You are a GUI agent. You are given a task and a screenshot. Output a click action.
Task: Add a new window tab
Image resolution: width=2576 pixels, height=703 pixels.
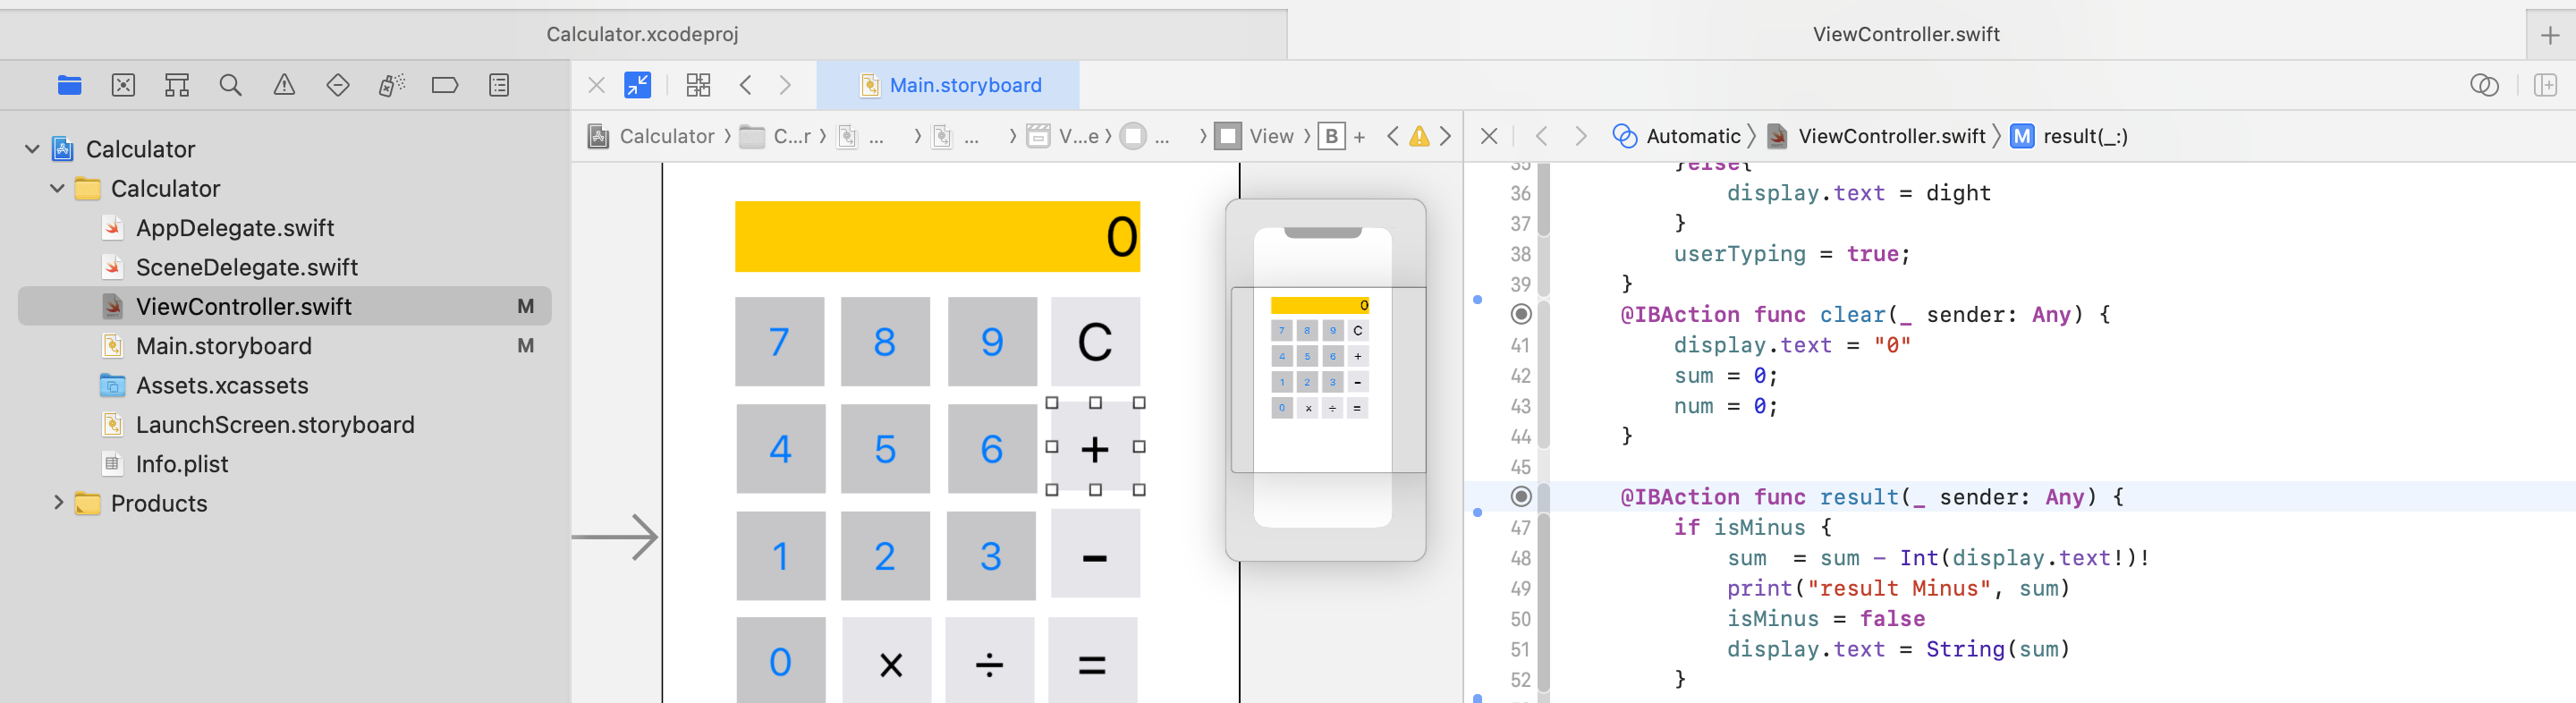coord(2550,35)
